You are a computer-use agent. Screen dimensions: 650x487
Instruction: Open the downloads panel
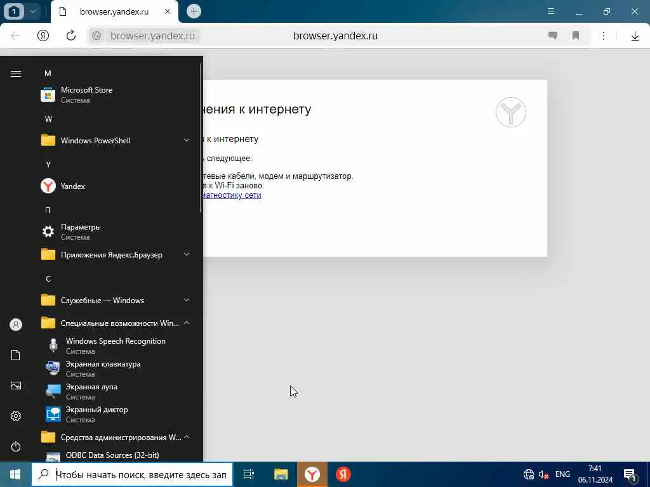click(635, 36)
